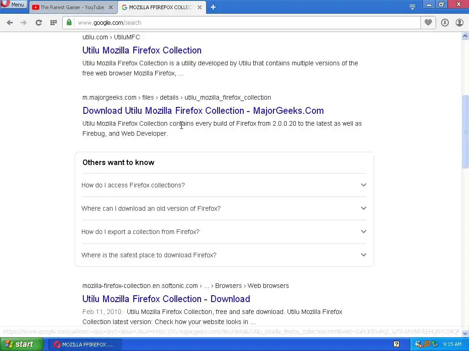Image resolution: width=469 pixels, height=351 pixels.
Task: Open the Utilu Mozilla Firefox Collection result
Action: click(x=142, y=50)
